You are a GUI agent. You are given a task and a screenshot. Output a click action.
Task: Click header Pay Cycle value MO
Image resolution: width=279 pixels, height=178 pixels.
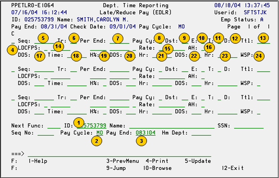pyautogui.click(x=182, y=26)
